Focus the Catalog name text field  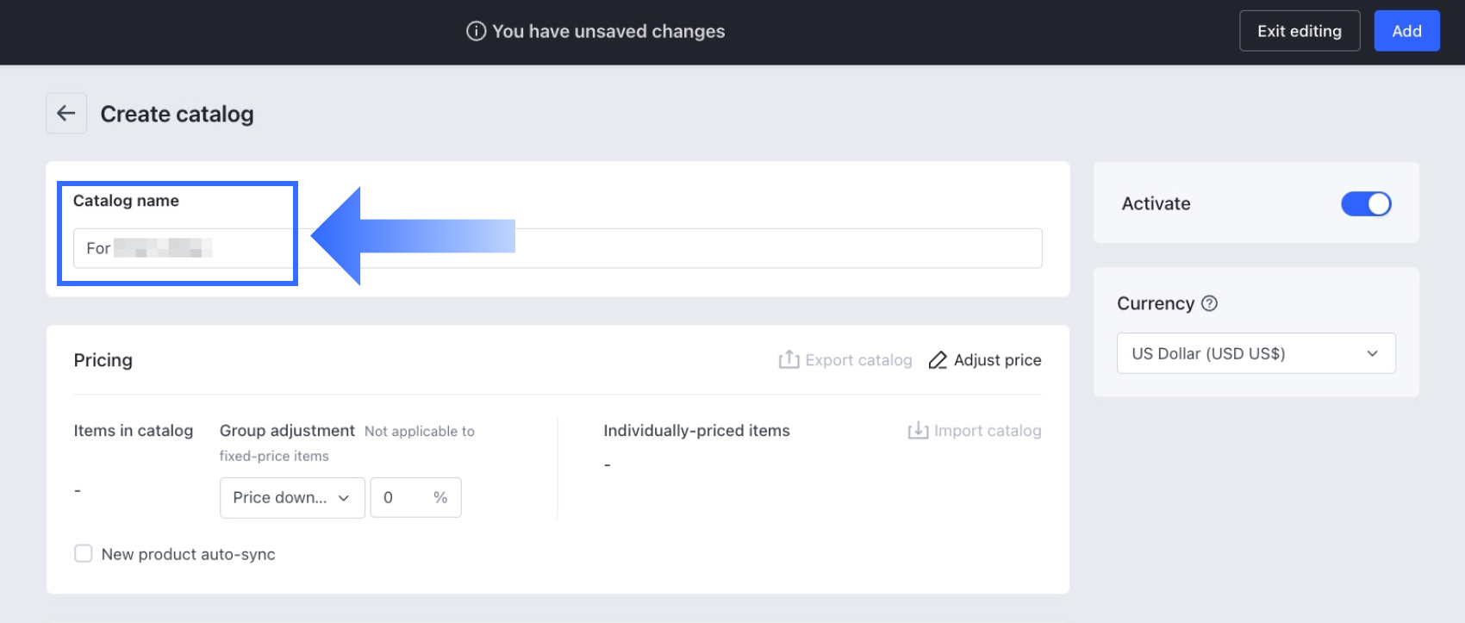pyautogui.click(x=603, y=248)
